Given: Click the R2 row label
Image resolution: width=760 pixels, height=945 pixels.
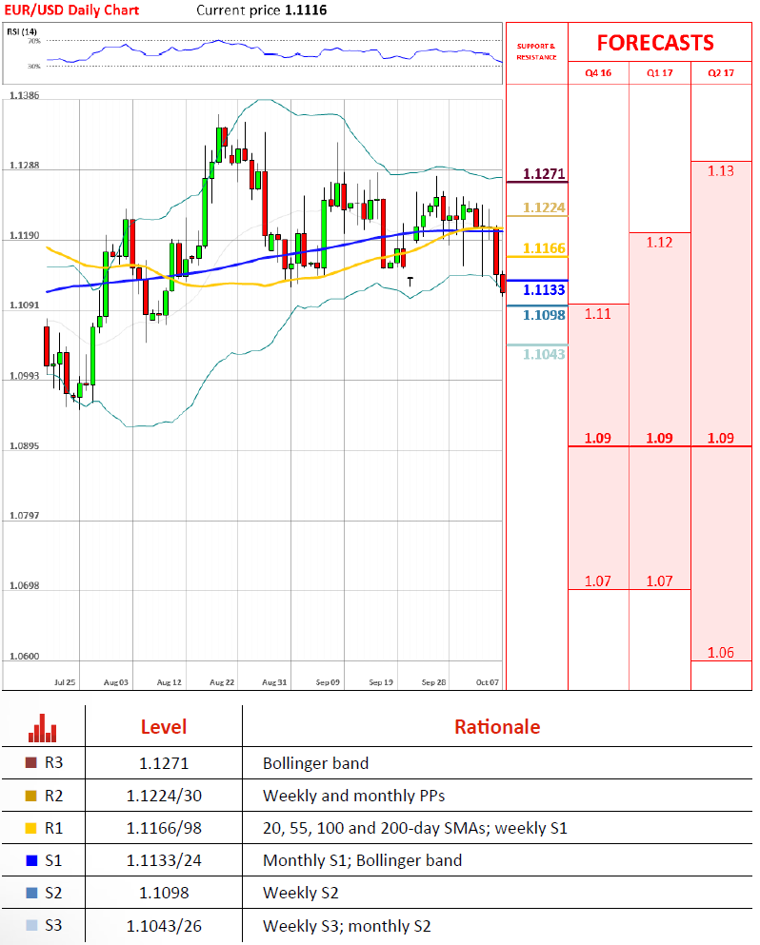Looking at the screenshot, I should click(53, 796).
